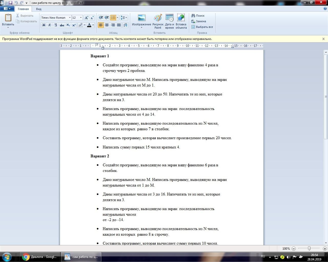Click the zoom slider handle
Screen dimensions: 328x262
click(309, 248)
